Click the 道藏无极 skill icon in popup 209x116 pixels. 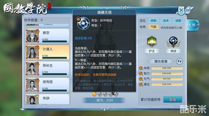point(83,23)
